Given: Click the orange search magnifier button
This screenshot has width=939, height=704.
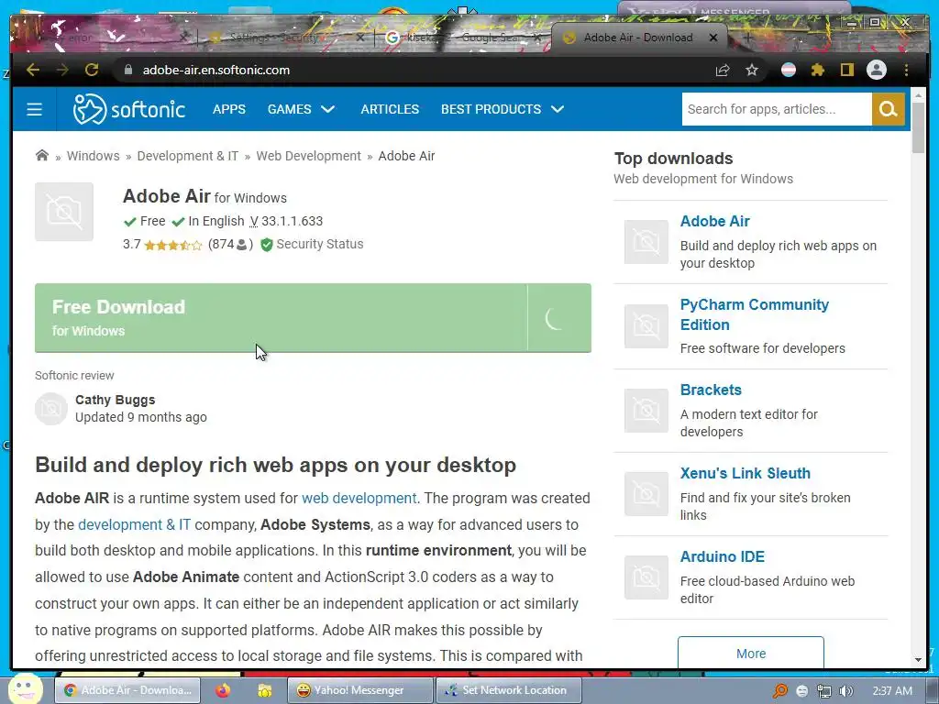Looking at the screenshot, I should [x=888, y=109].
